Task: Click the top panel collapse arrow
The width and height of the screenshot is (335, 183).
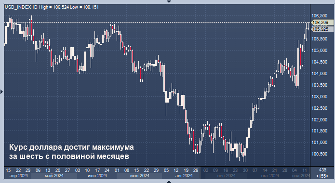Action: click(169, 1)
